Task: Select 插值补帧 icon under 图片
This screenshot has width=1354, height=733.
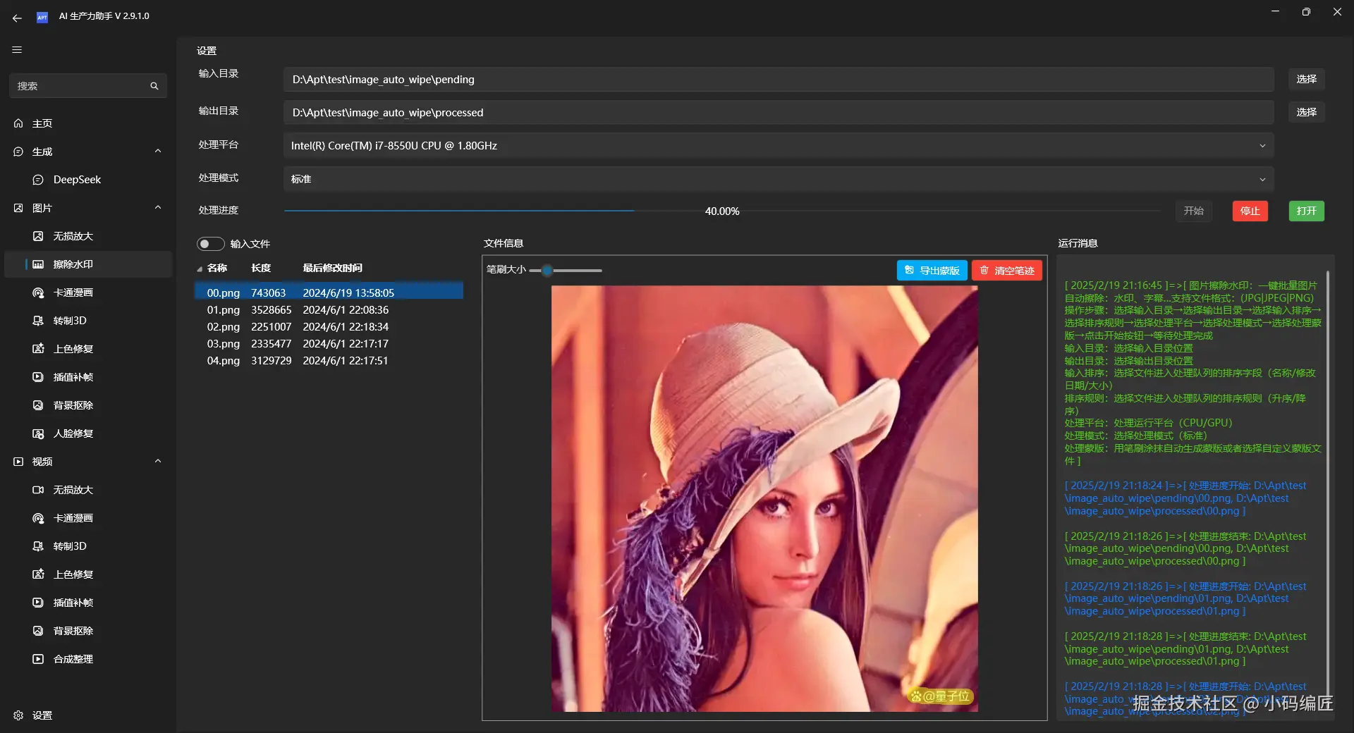Action: pyautogui.click(x=38, y=377)
